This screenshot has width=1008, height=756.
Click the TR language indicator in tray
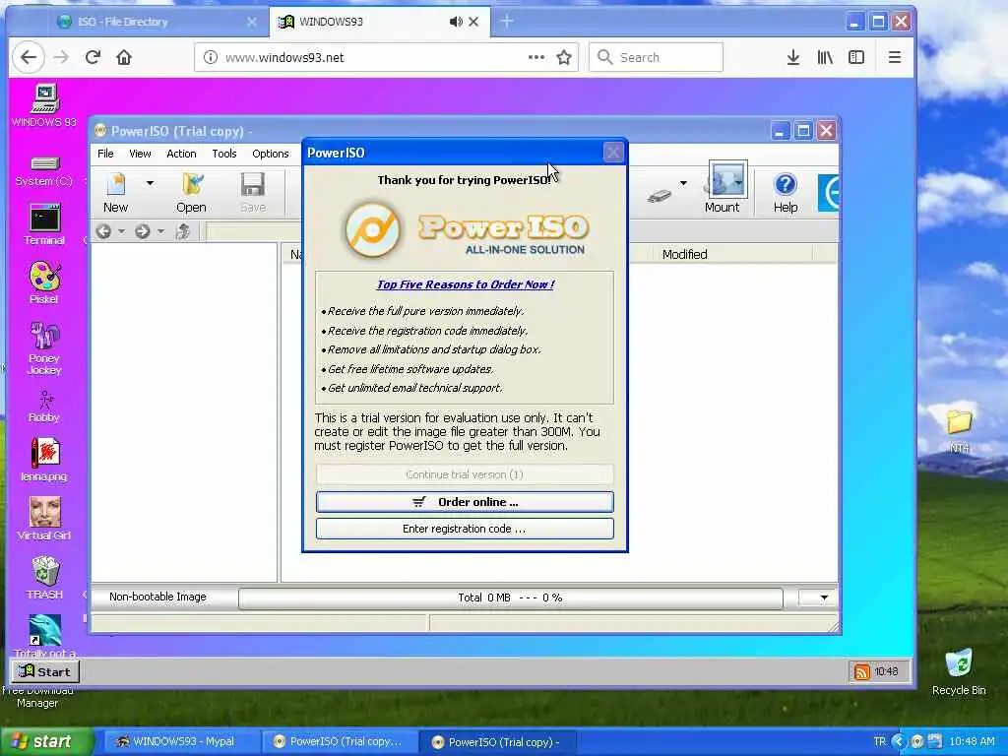[x=879, y=741]
